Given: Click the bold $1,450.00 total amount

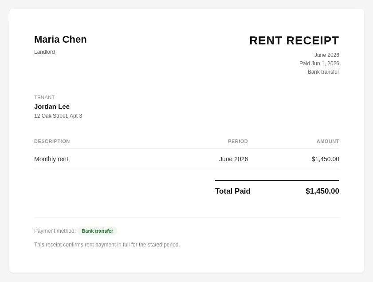Looking at the screenshot, I should 322,191.
